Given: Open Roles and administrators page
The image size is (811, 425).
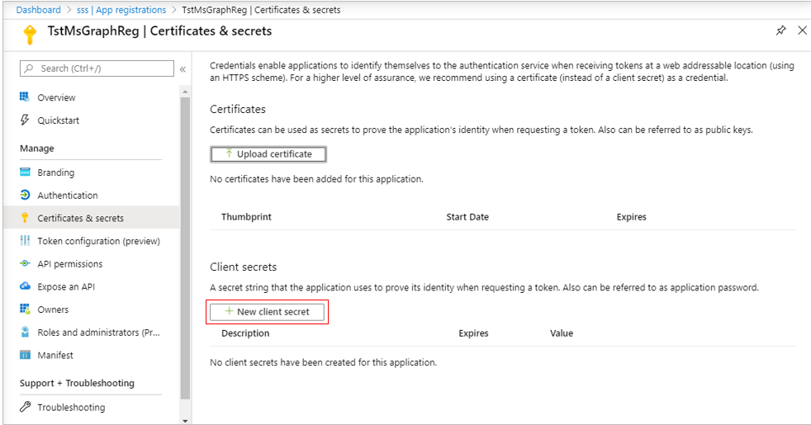Looking at the screenshot, I should 98,332.
